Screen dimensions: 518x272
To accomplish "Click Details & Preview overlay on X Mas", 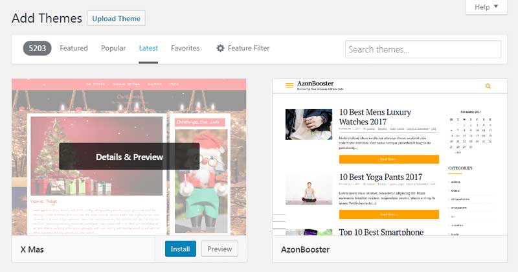I will click(x=129, y=157).
